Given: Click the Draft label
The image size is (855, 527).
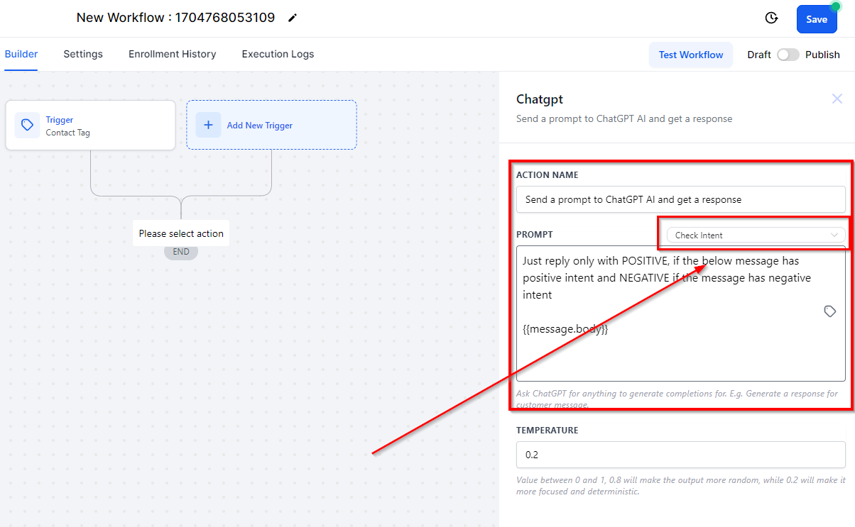Looking at the screenshot, I should pos(759,55).
